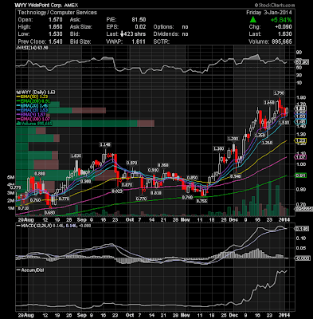Click the RSI current value tag on the right axis
The width and height of the screenshot is (313, 319).
[301, 62]
